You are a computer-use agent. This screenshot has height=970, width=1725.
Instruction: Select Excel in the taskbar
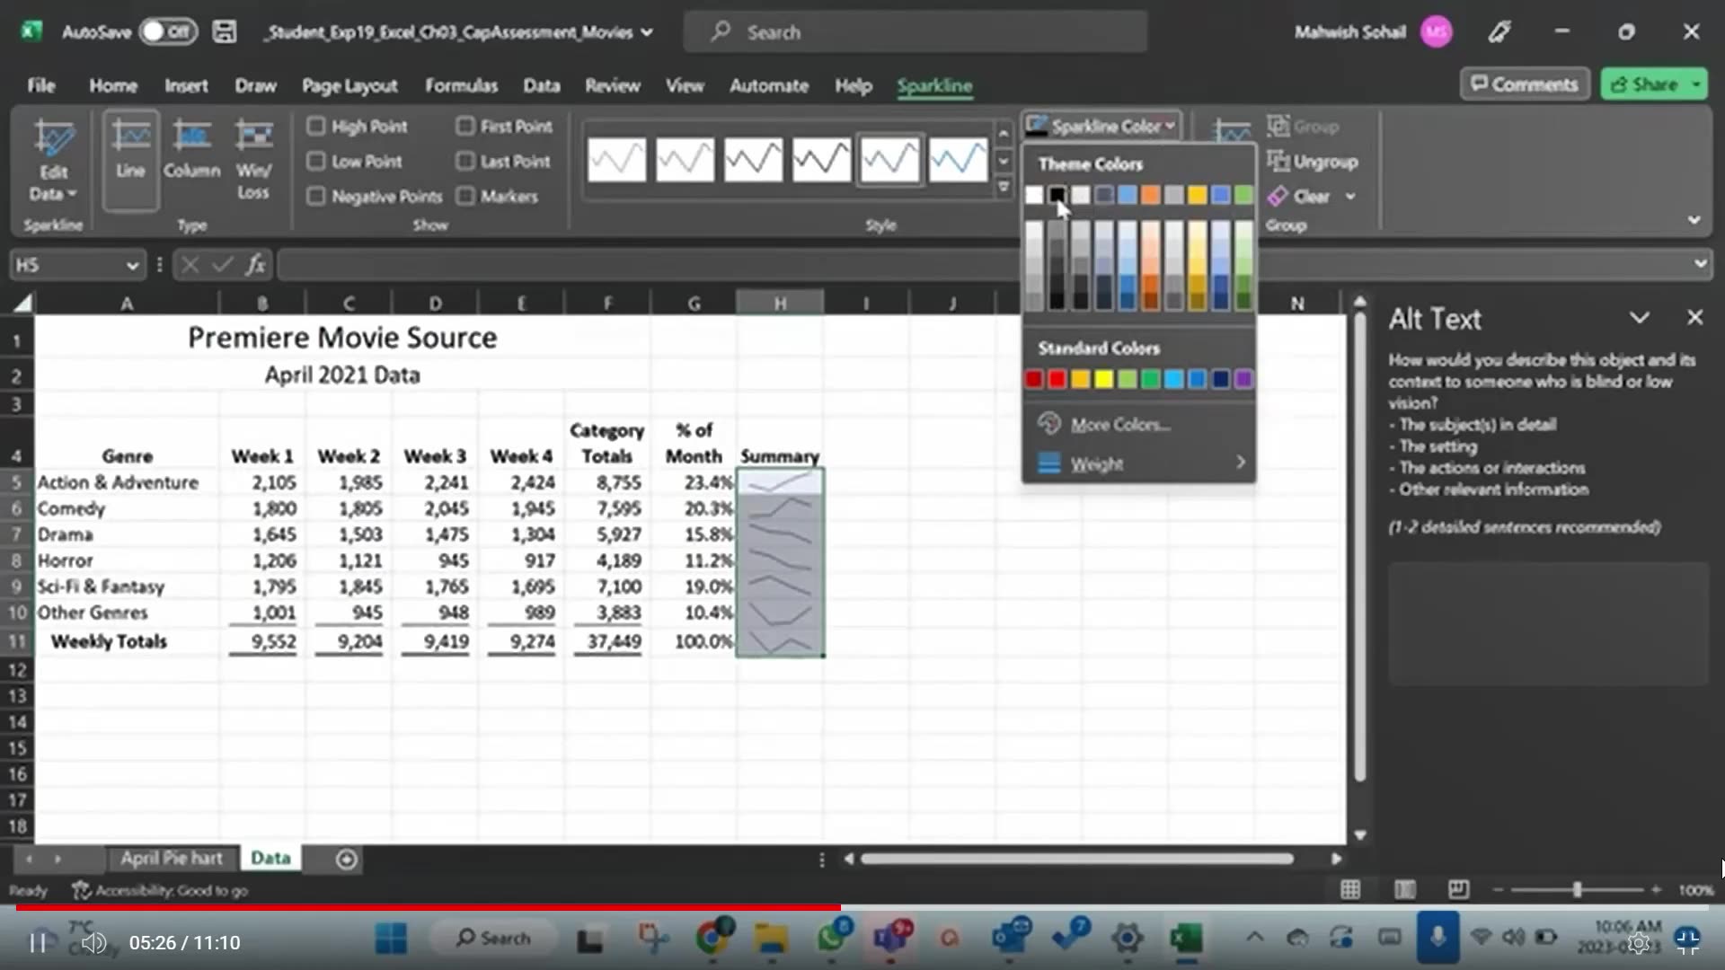(1186, 939)
